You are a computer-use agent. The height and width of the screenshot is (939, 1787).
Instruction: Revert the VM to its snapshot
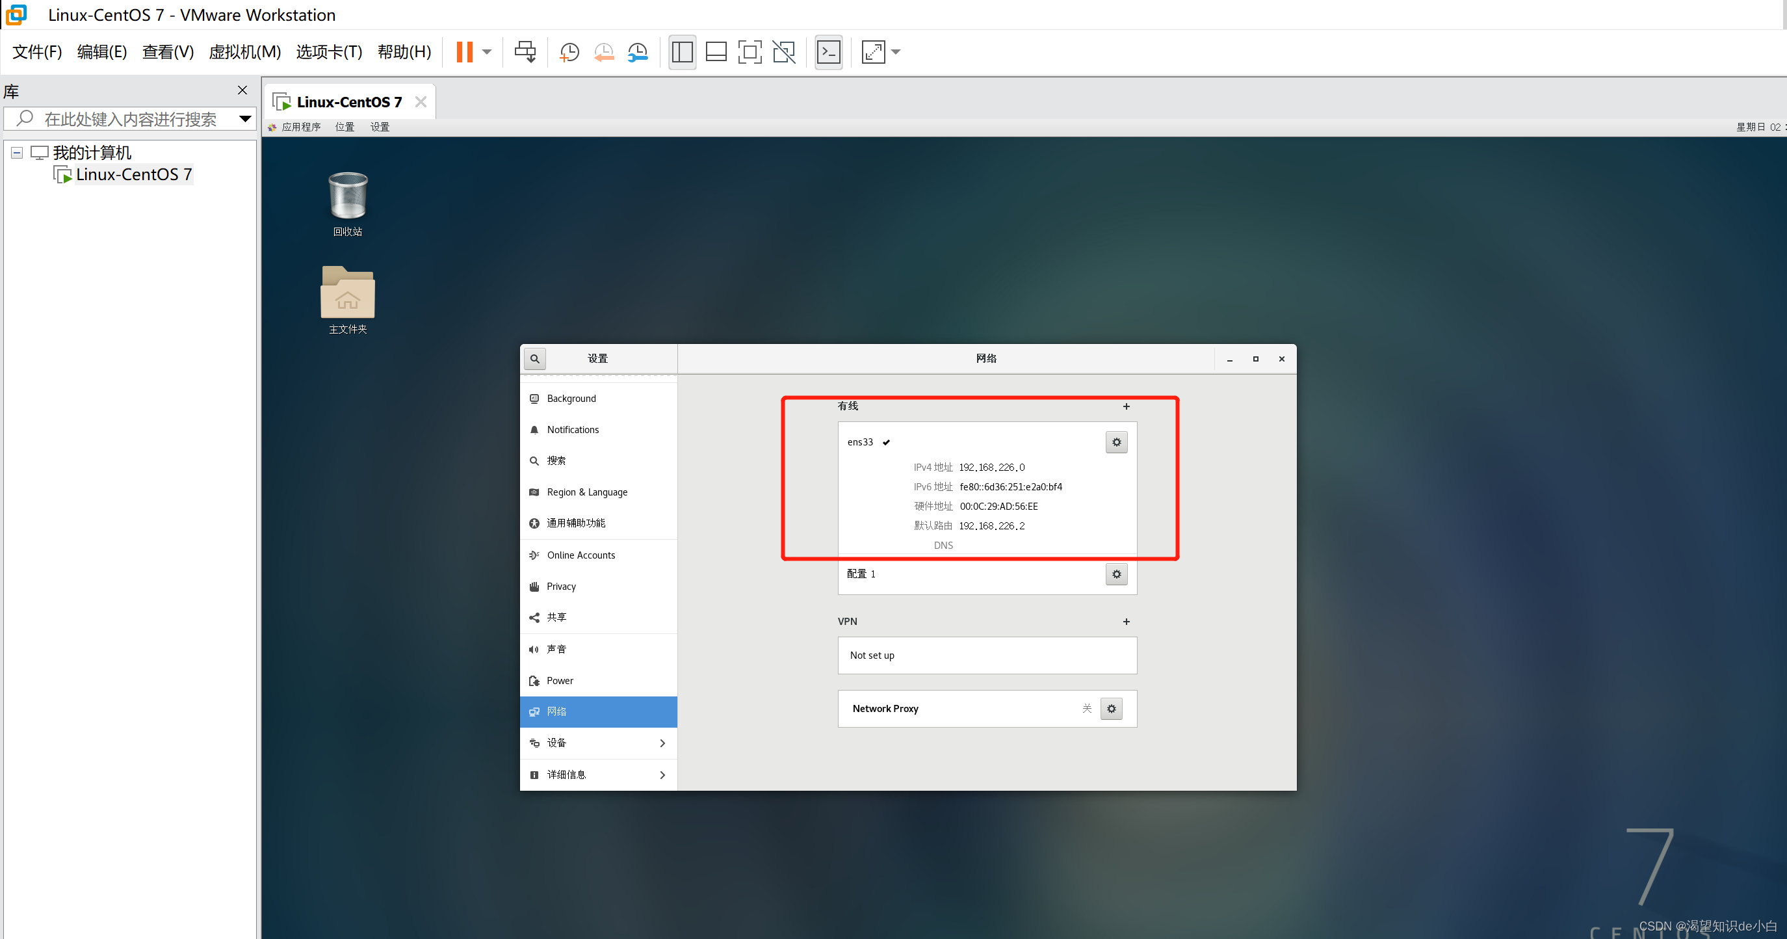tap(604, 52)
